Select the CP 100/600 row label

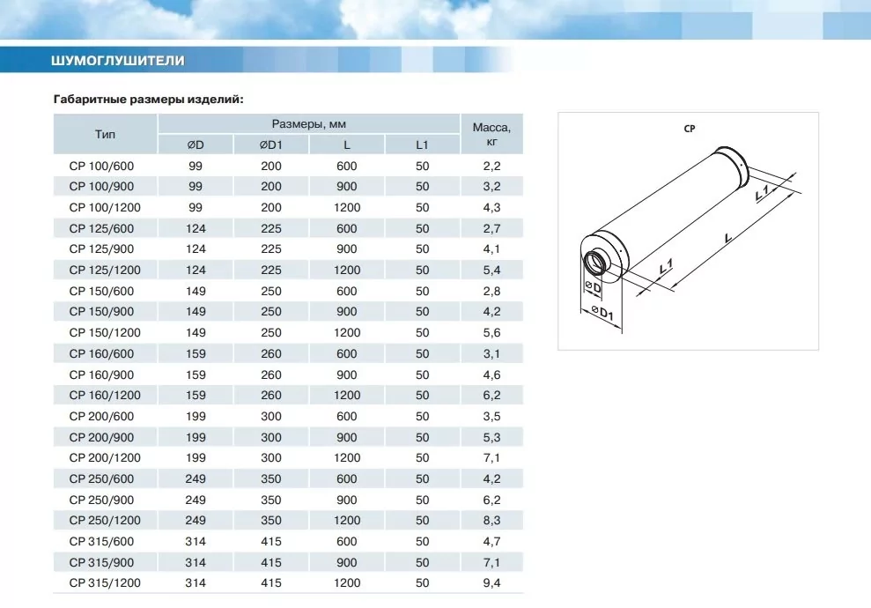pyautogui.click(x=101, y=166)
